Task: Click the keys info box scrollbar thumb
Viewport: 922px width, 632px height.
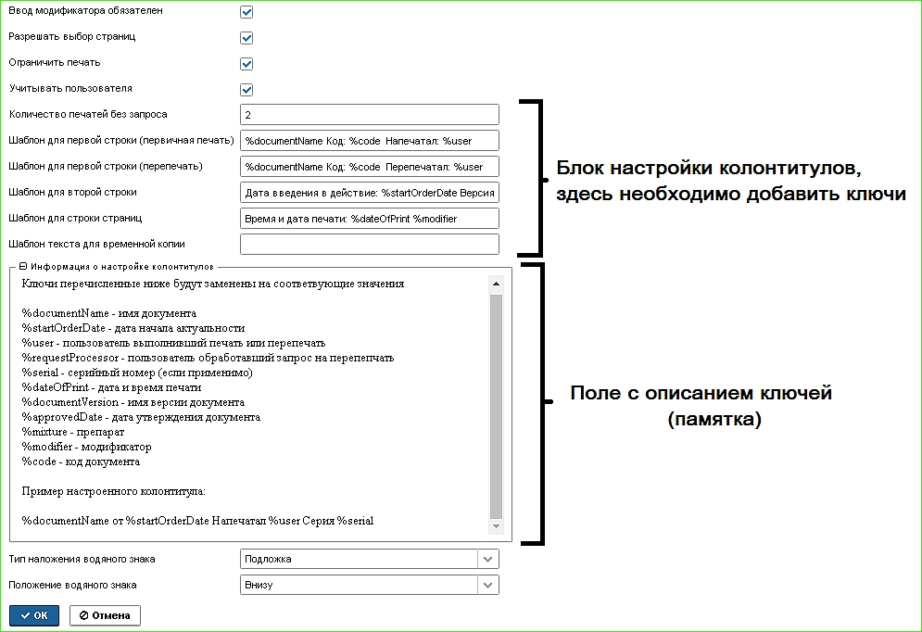Action: point(496,406)
